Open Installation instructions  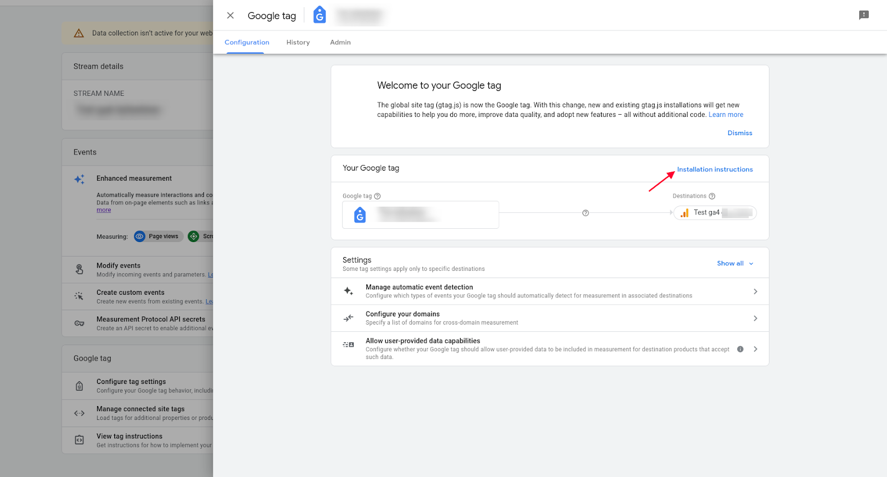point(715,170)
